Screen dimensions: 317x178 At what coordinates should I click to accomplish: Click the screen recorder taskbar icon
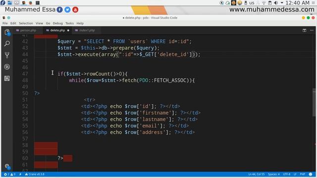click(x=16, y=2)
